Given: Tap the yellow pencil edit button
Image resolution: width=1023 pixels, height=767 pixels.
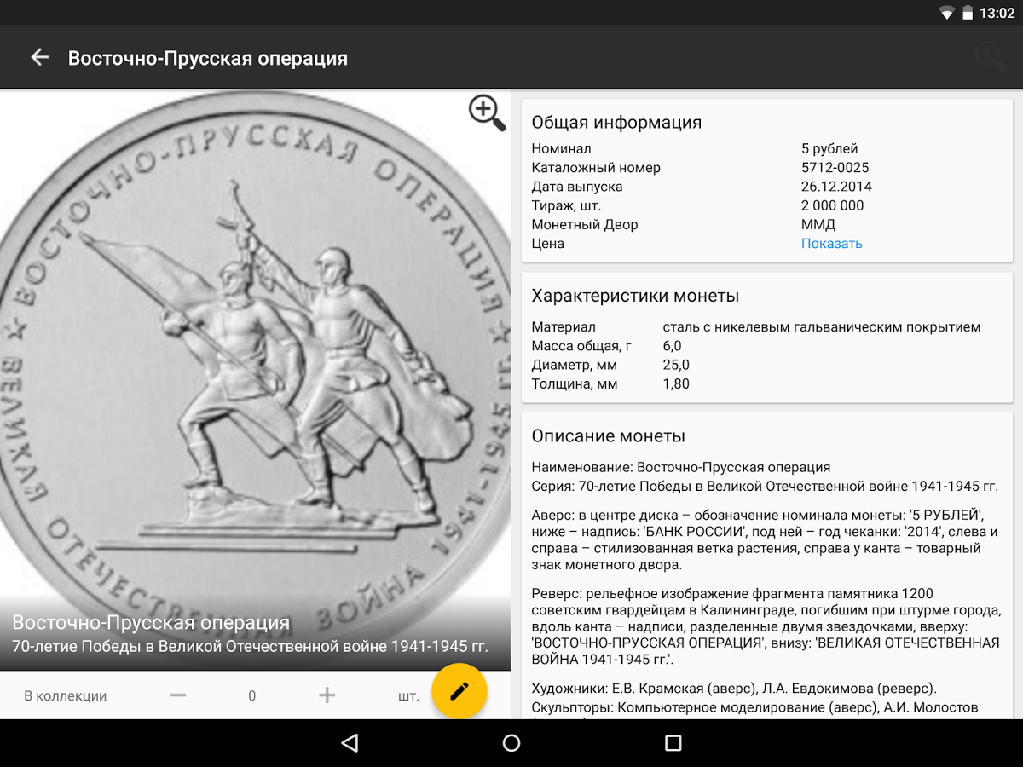Looking at the screenshot, I should 459,691.
